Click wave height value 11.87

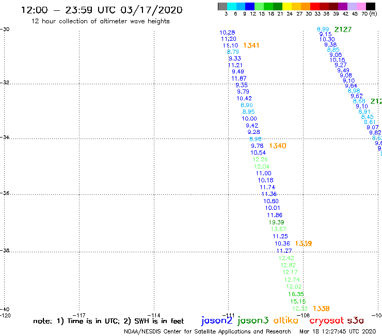238,79
